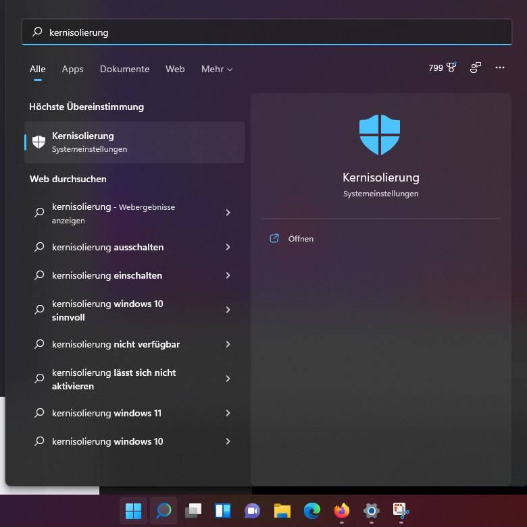
Task: Select kernisolierung windows 11 suggestion
Action: coord(134,413)
